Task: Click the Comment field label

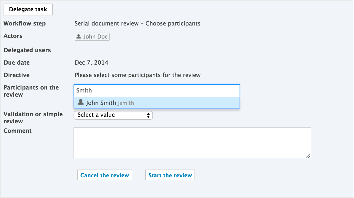Action: coord(17,131)
